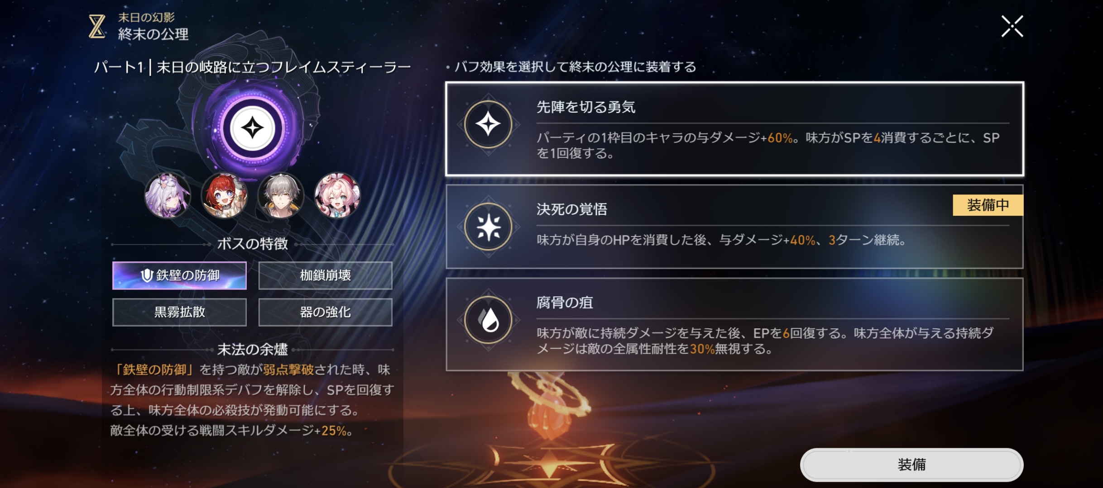Select the purple-haired character portrait
1103x488 pixels.
coord(168,195)
